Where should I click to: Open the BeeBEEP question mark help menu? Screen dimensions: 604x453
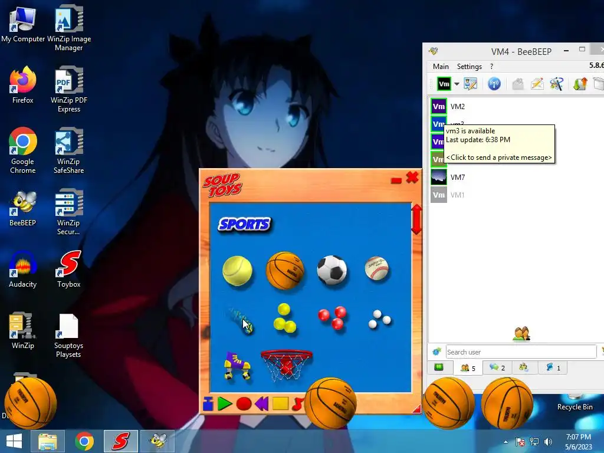point(491,66)
